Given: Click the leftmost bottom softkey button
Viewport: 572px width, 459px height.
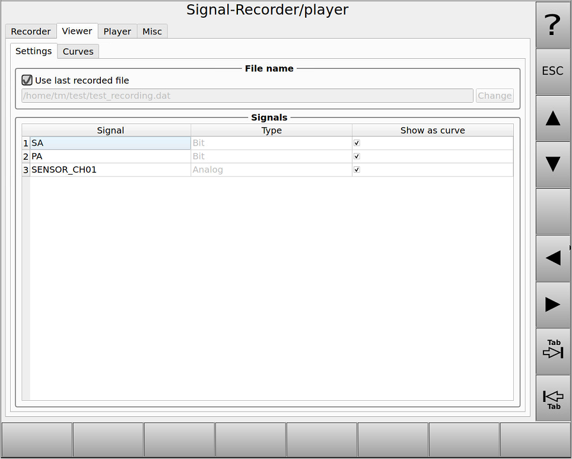Looking at the screenshot, I should 36,439.
